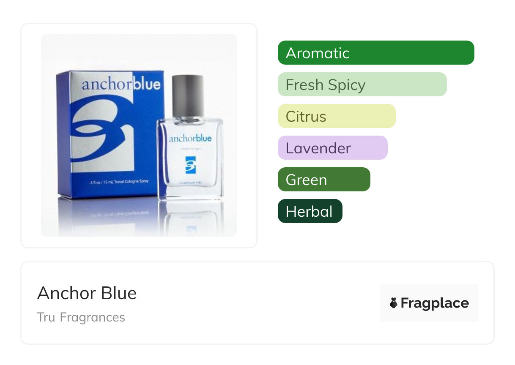Screen dimensions: 515x365
Task: Select the Fresh Spicy accord bar
Action: pyautogui.click(x=362, y=84)
